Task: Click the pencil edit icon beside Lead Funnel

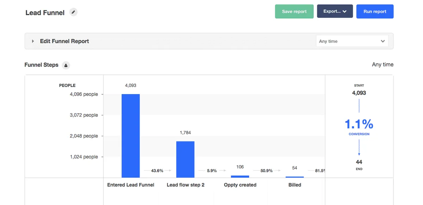Action: (x=73, y=12)
